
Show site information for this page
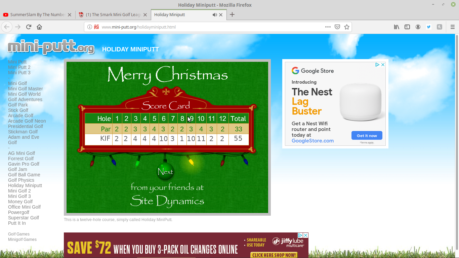pyautogui.click(x=90, y=27)
